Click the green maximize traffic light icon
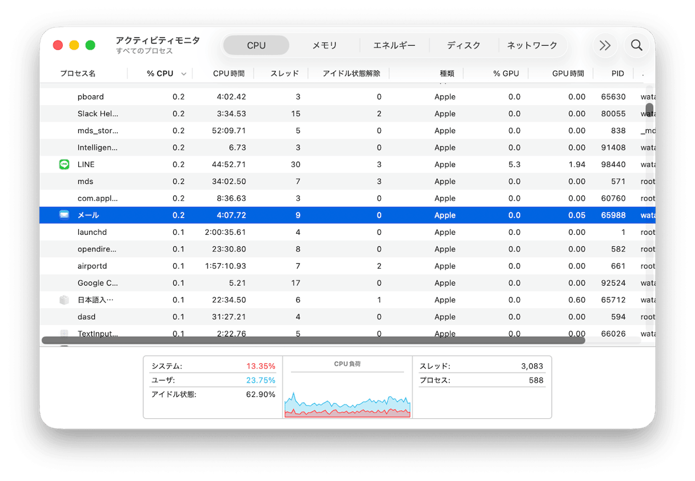695x481 pixels. [x=90, y=44]
